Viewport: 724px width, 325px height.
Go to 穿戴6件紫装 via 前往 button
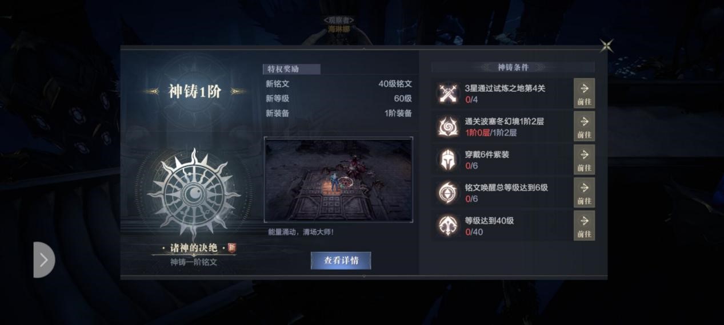point(584,160)
